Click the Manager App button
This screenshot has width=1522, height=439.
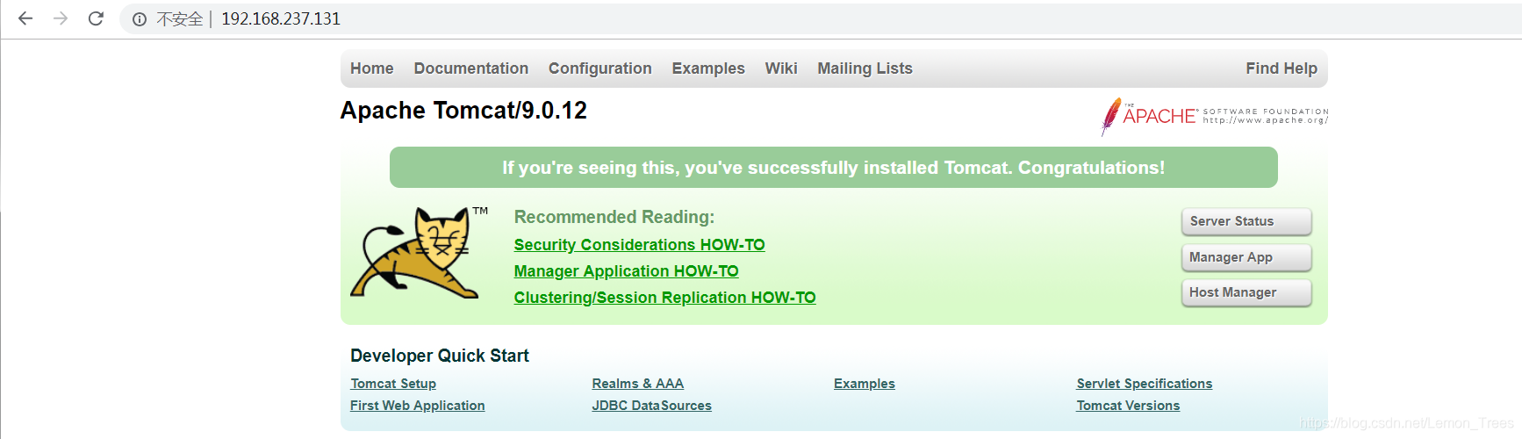1246,257
